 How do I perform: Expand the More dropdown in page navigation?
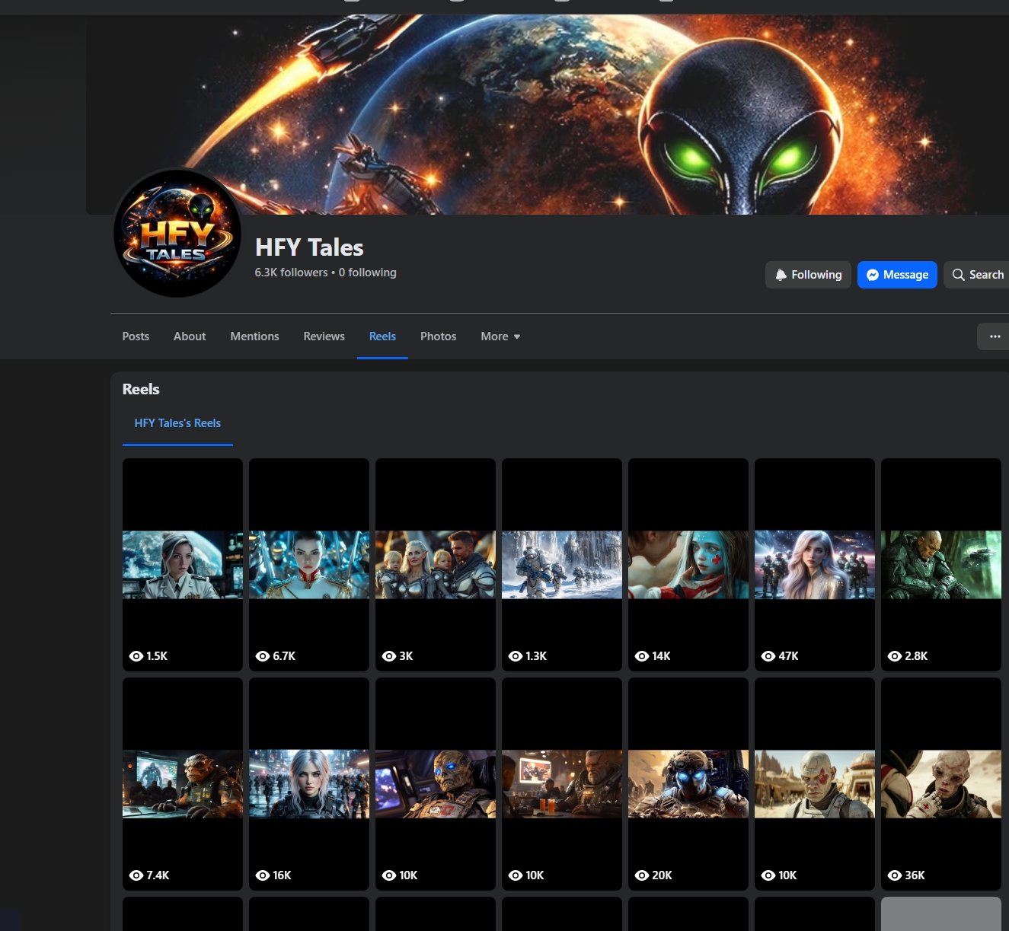500,336
